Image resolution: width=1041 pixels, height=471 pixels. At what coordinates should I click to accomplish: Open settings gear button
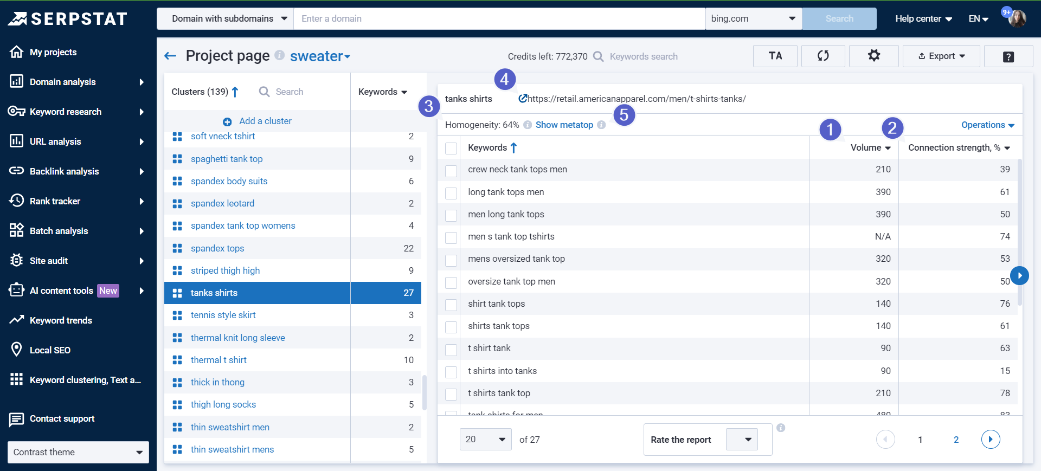(873, 56)
